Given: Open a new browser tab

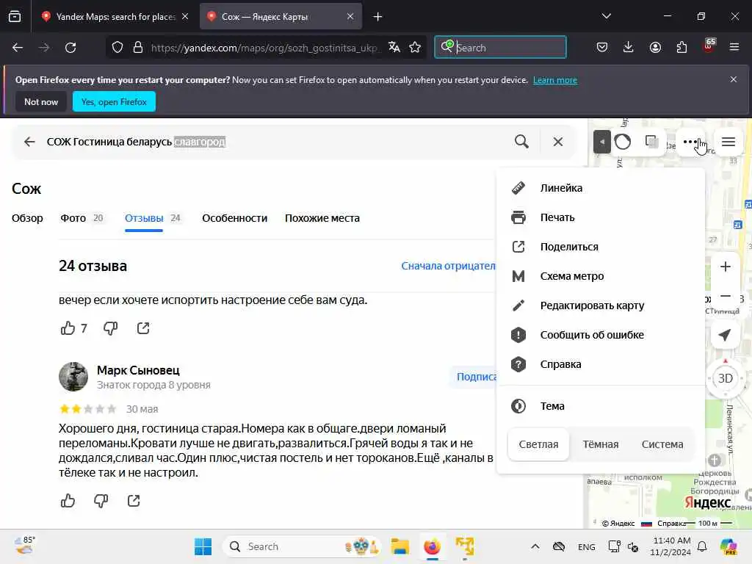Looking at the screenshot, I should (378, 17).
